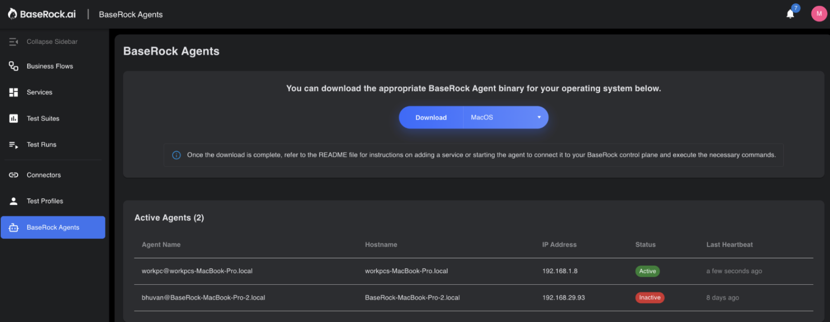Screen dimensions: 830x322
Task: Select BaseRock Agents in the sidebar
Action: [x=53, y=228]
